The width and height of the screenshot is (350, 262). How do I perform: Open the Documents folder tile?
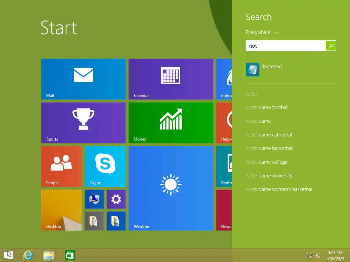(94, 221)
